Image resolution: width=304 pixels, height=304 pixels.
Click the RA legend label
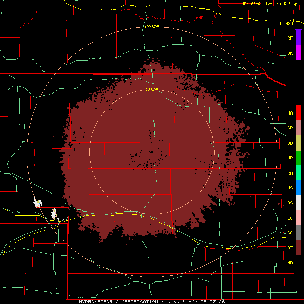[x=290, y=173]
